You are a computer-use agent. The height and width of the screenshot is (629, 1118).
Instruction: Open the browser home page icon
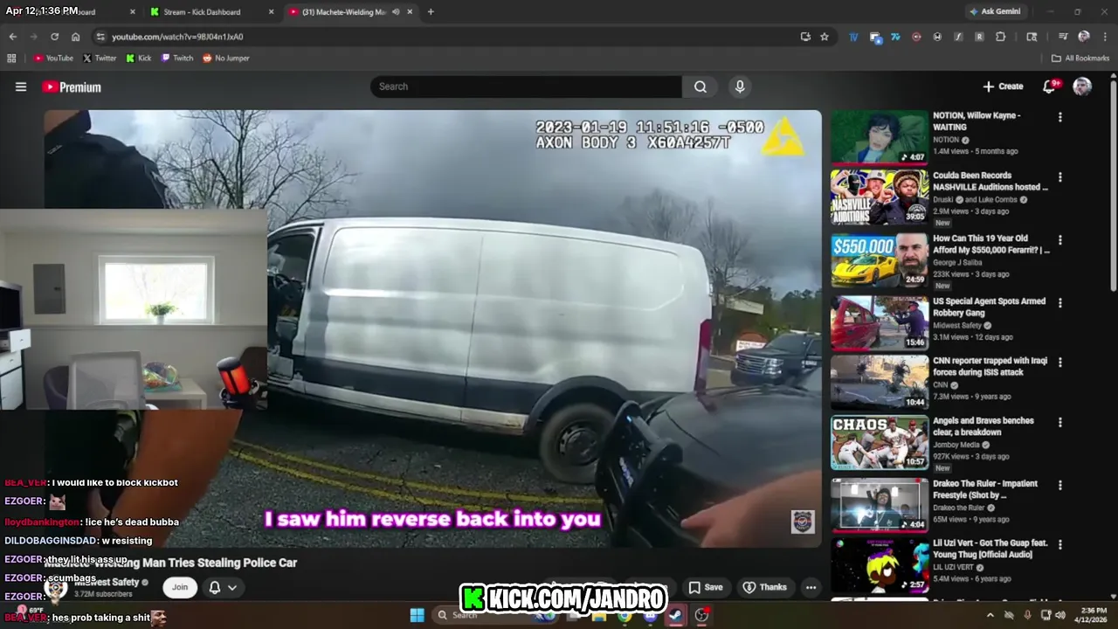75,37
